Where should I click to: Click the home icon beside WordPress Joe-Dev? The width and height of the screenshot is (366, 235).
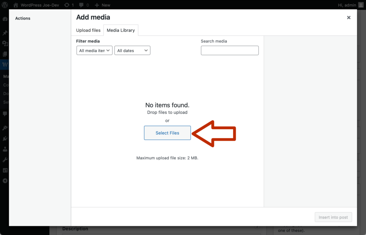tap(16, 5)
